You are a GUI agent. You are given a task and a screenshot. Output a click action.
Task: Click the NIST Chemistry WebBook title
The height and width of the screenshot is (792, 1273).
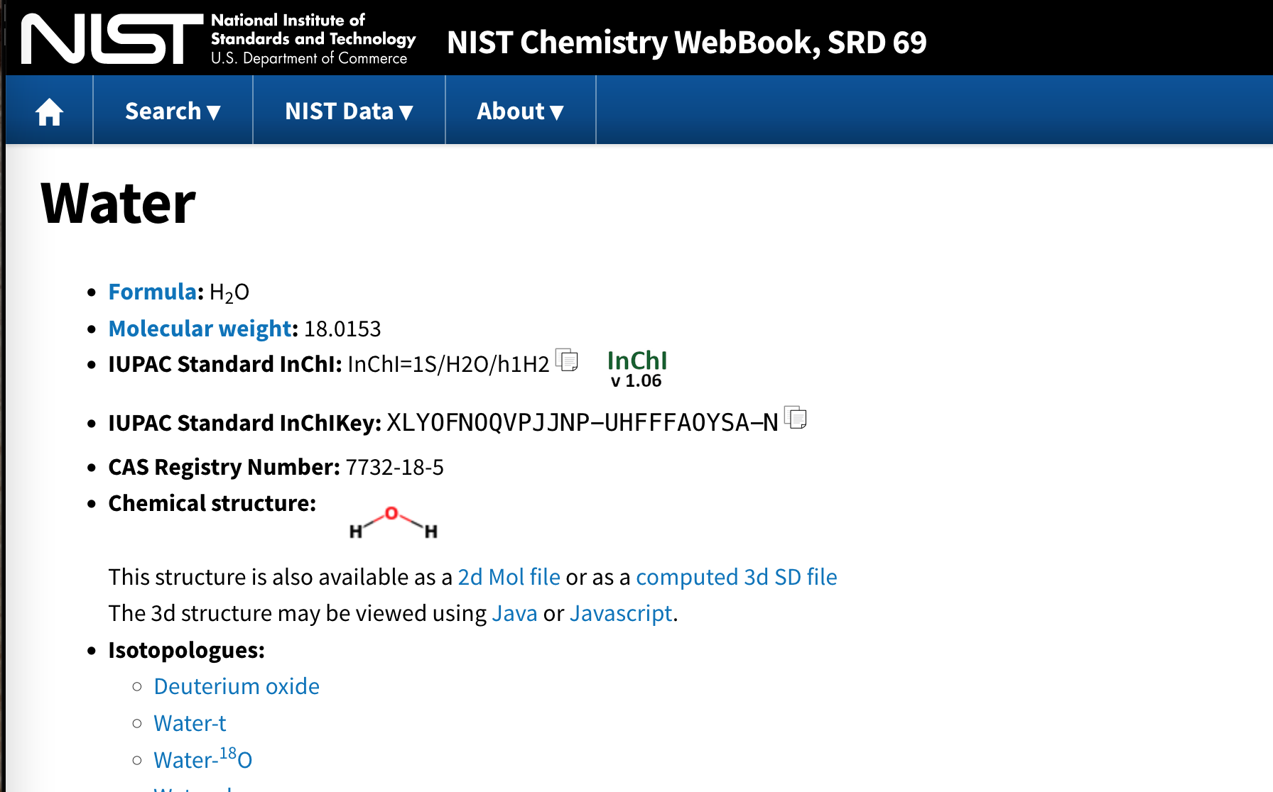[x=687, y=43]
